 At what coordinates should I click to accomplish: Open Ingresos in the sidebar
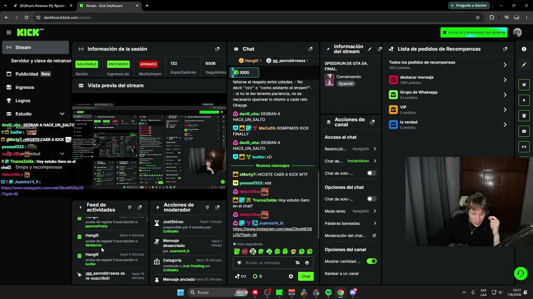click(x=35, y=87)
